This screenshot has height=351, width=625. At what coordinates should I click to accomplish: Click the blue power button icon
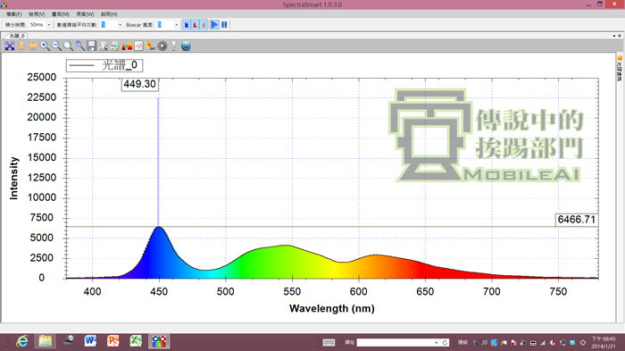pos(186,46)
